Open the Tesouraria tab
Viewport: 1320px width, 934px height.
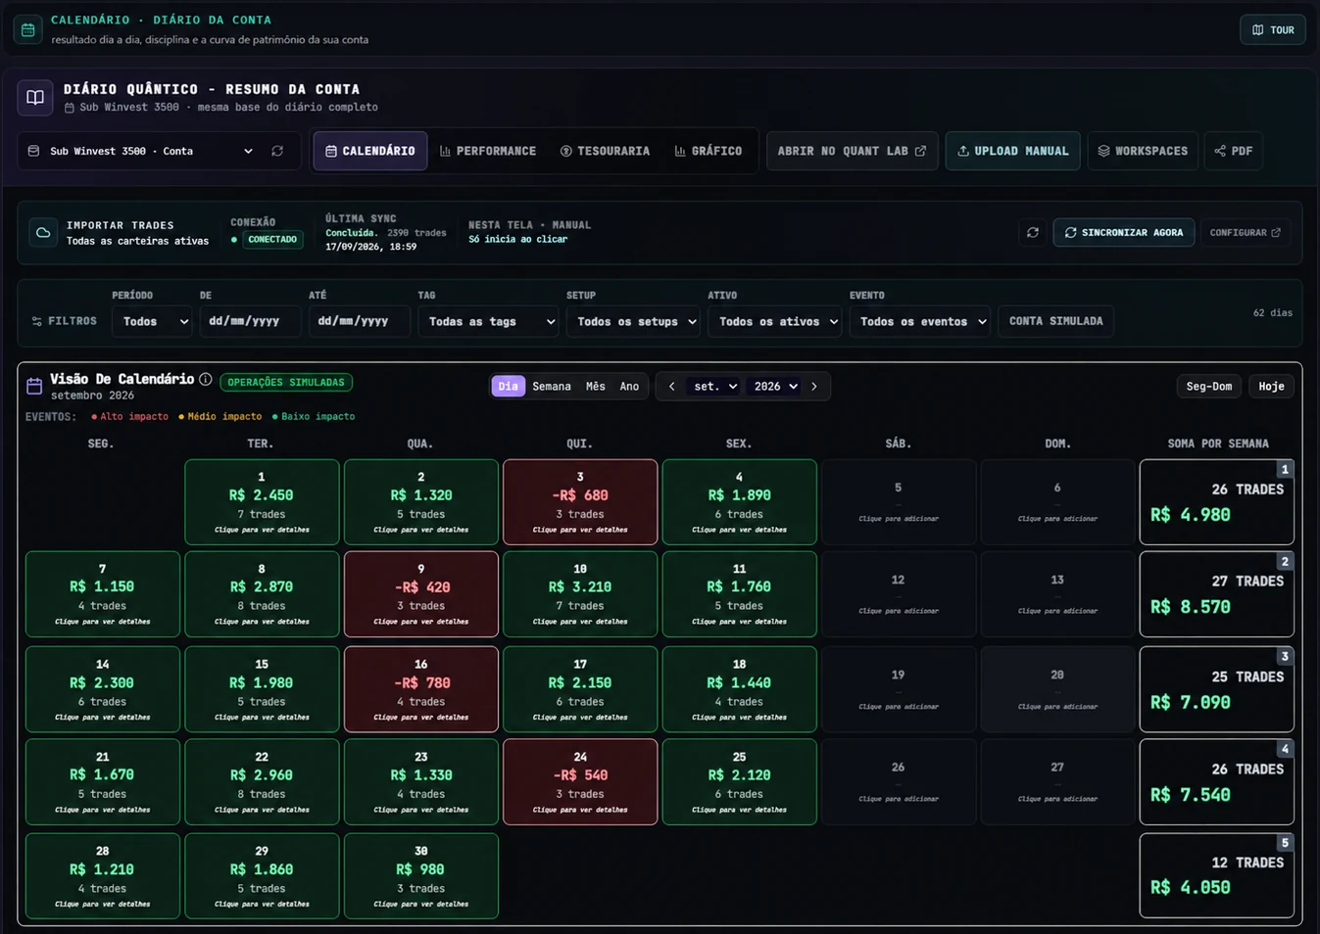(x=605, y=151)
